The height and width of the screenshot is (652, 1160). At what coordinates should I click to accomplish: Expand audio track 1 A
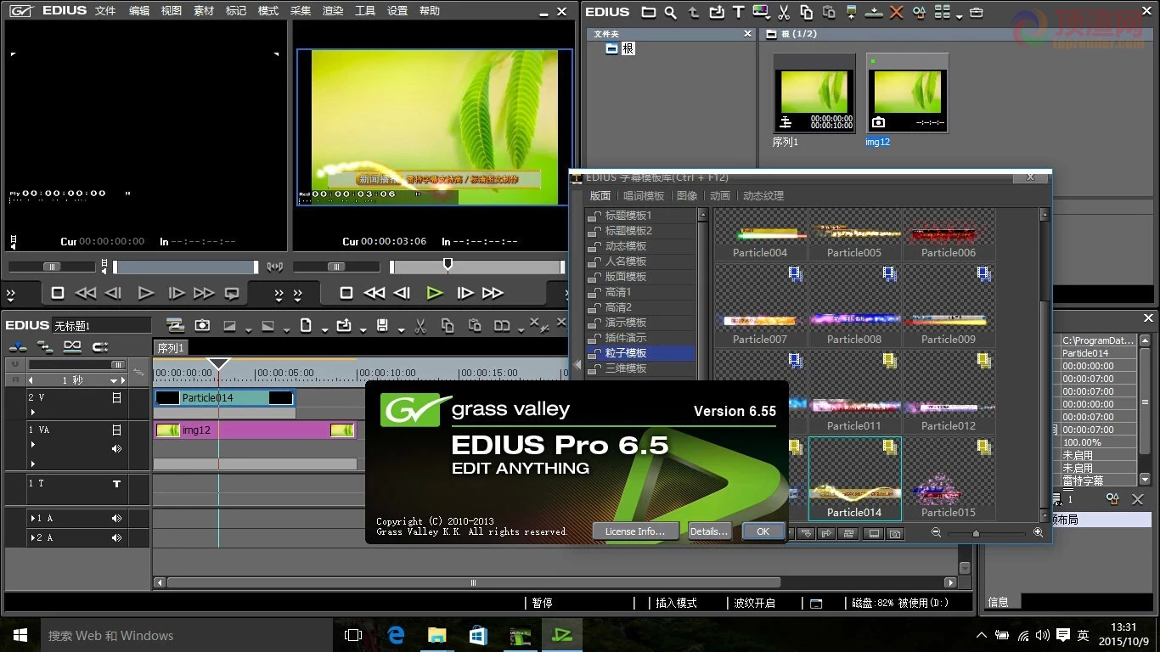(x=34, y=518)
